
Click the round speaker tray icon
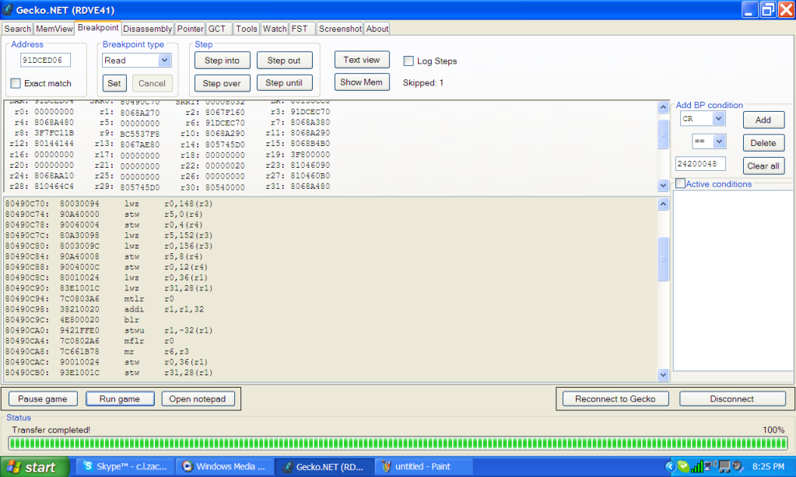(x=737, y=466)
